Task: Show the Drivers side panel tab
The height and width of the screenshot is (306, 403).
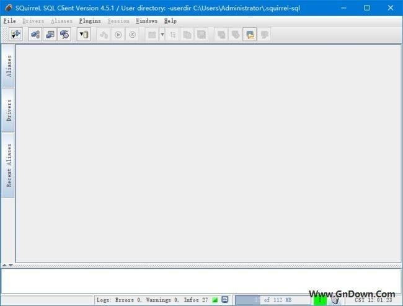Action: (9, 110)
